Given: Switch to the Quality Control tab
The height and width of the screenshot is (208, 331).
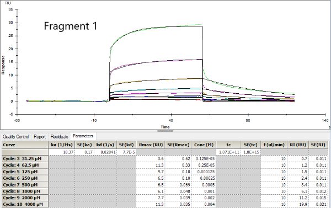Looking at the screenshot, I should coord(16,137).
